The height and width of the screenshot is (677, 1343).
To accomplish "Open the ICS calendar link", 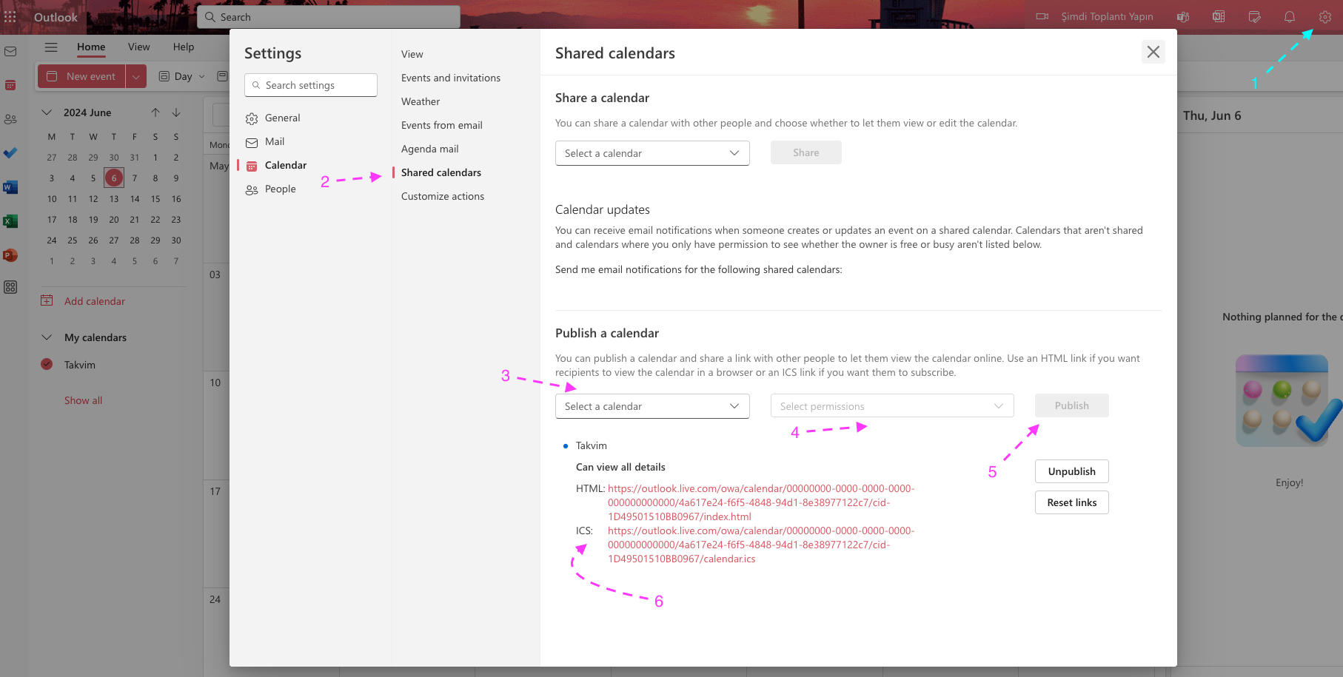I will [x=761, y=545].
